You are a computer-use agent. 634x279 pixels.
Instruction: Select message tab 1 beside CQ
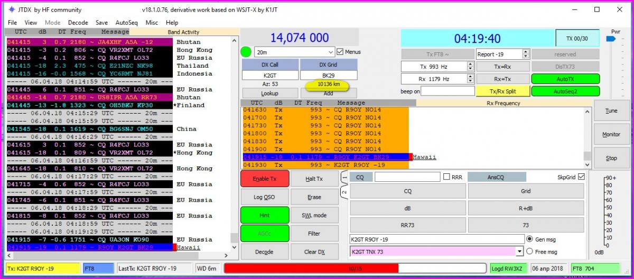tap(343, 178)
